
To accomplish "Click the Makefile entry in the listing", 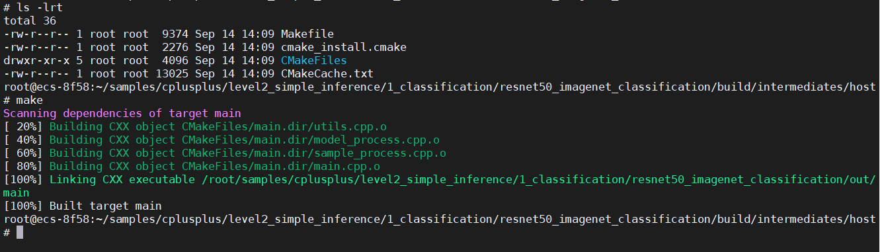I will [x=307, y=34].
